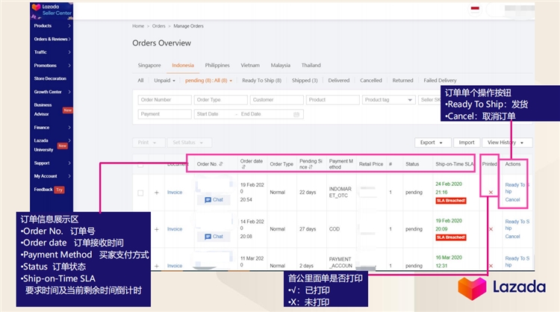
Task: Open the View History dropdown
Action: pyautogui.click(x=507, y=143)
